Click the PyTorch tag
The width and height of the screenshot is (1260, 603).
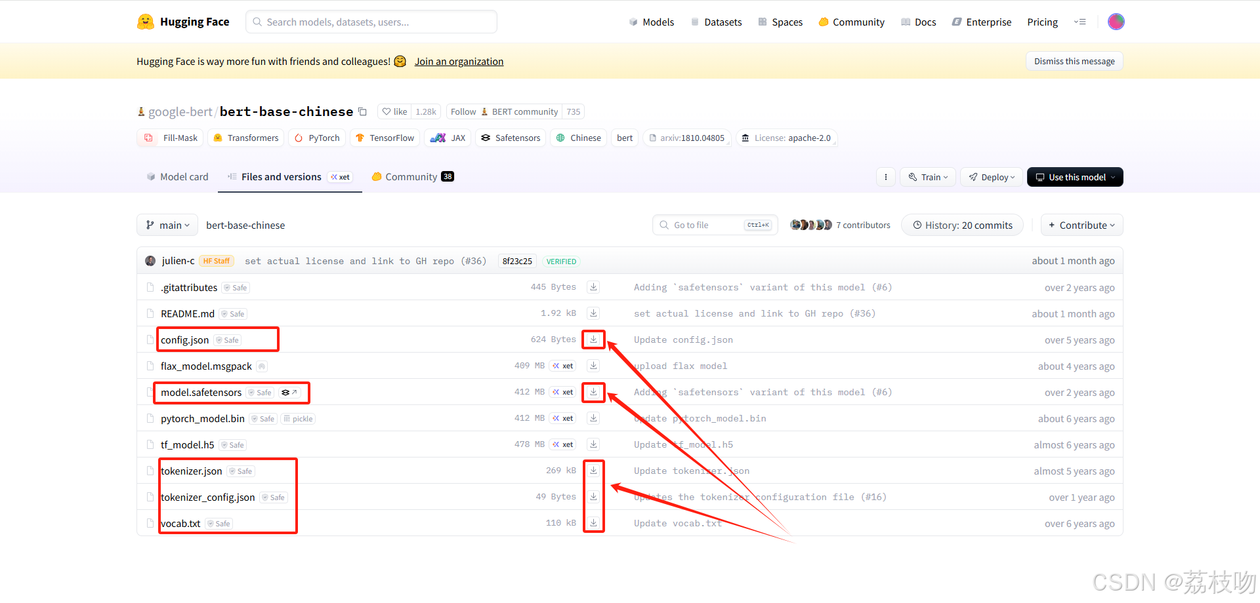coord(317,138)
